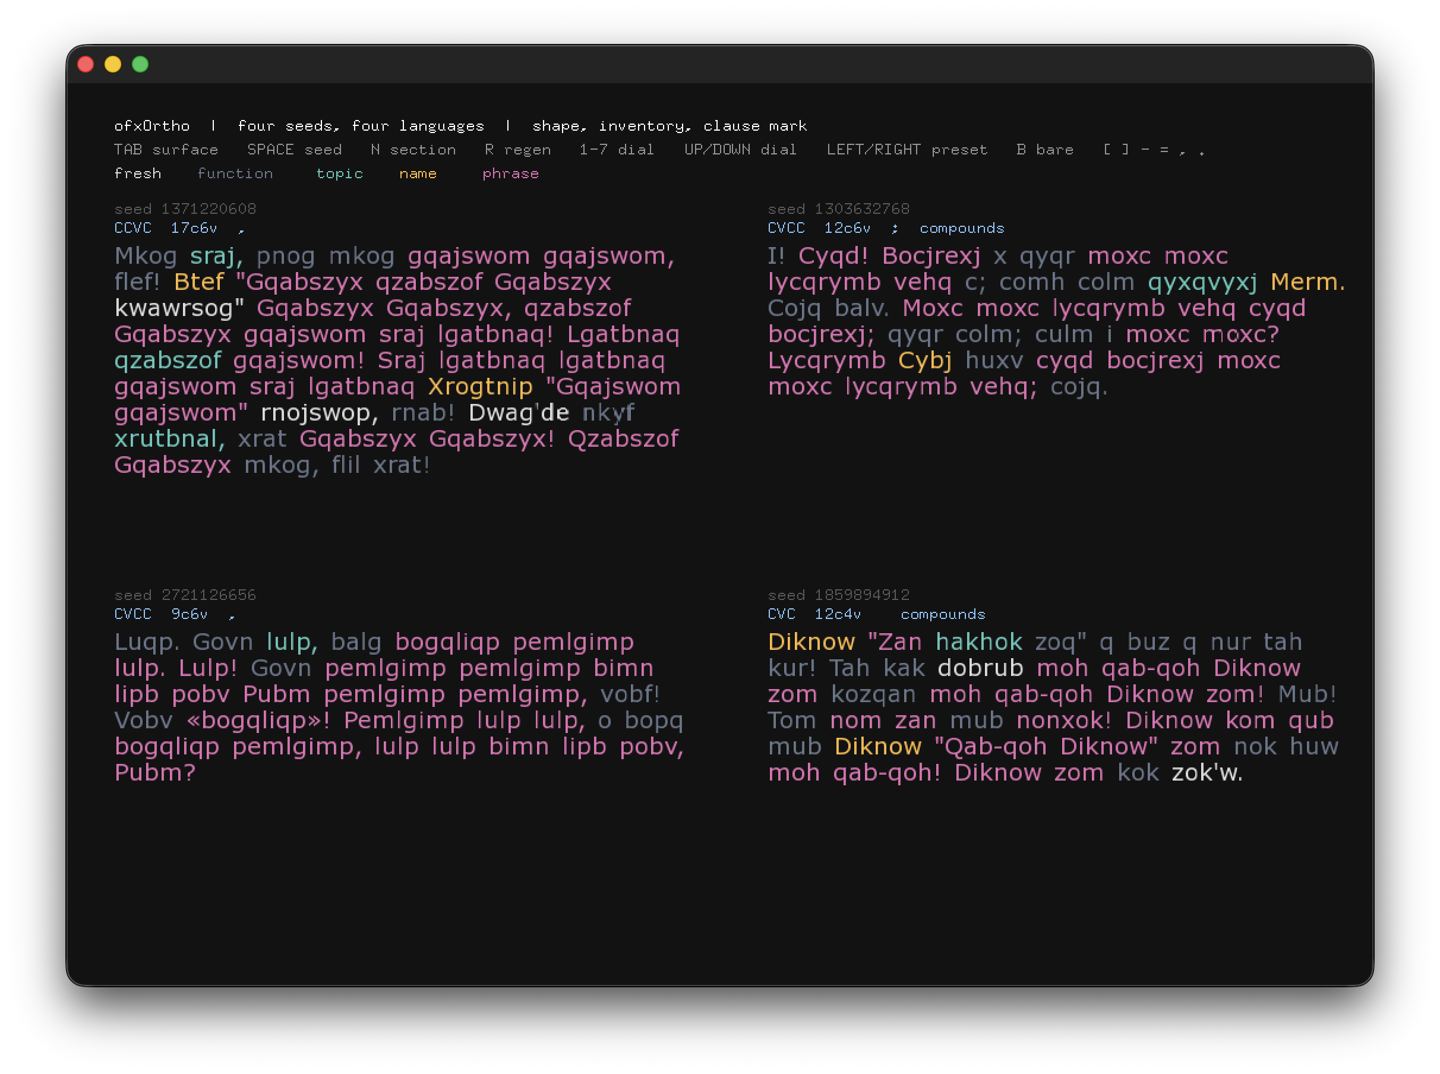
Task: Click 'compounds' under seed 1303632768
Action: [x=962, y=228]
